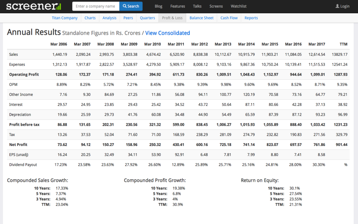This screenshot has width=358, height=224.
Task: Select the Net Profit row label
Action: tap(18, 145)
